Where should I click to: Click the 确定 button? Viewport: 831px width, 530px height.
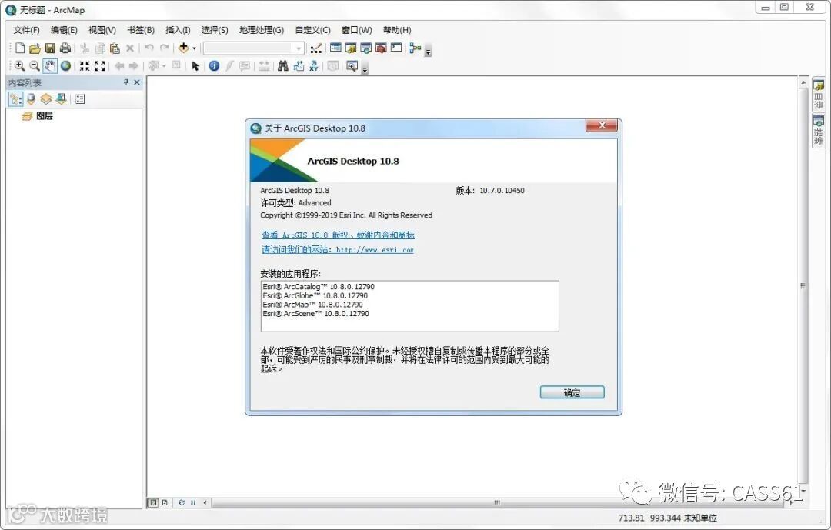572,392
